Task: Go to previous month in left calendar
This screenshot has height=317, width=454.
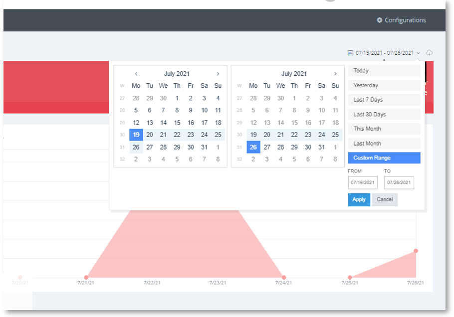Action: [x=136, y=74]
